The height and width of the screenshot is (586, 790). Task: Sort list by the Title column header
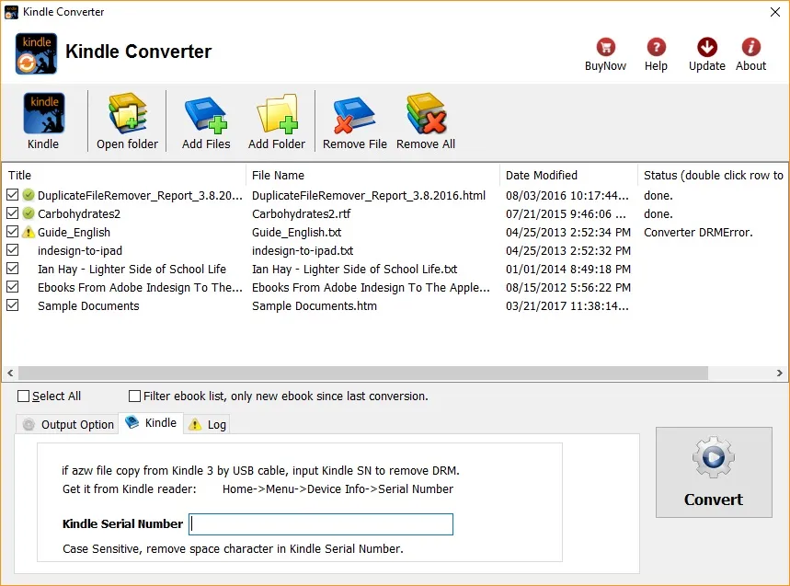[124, 176]
